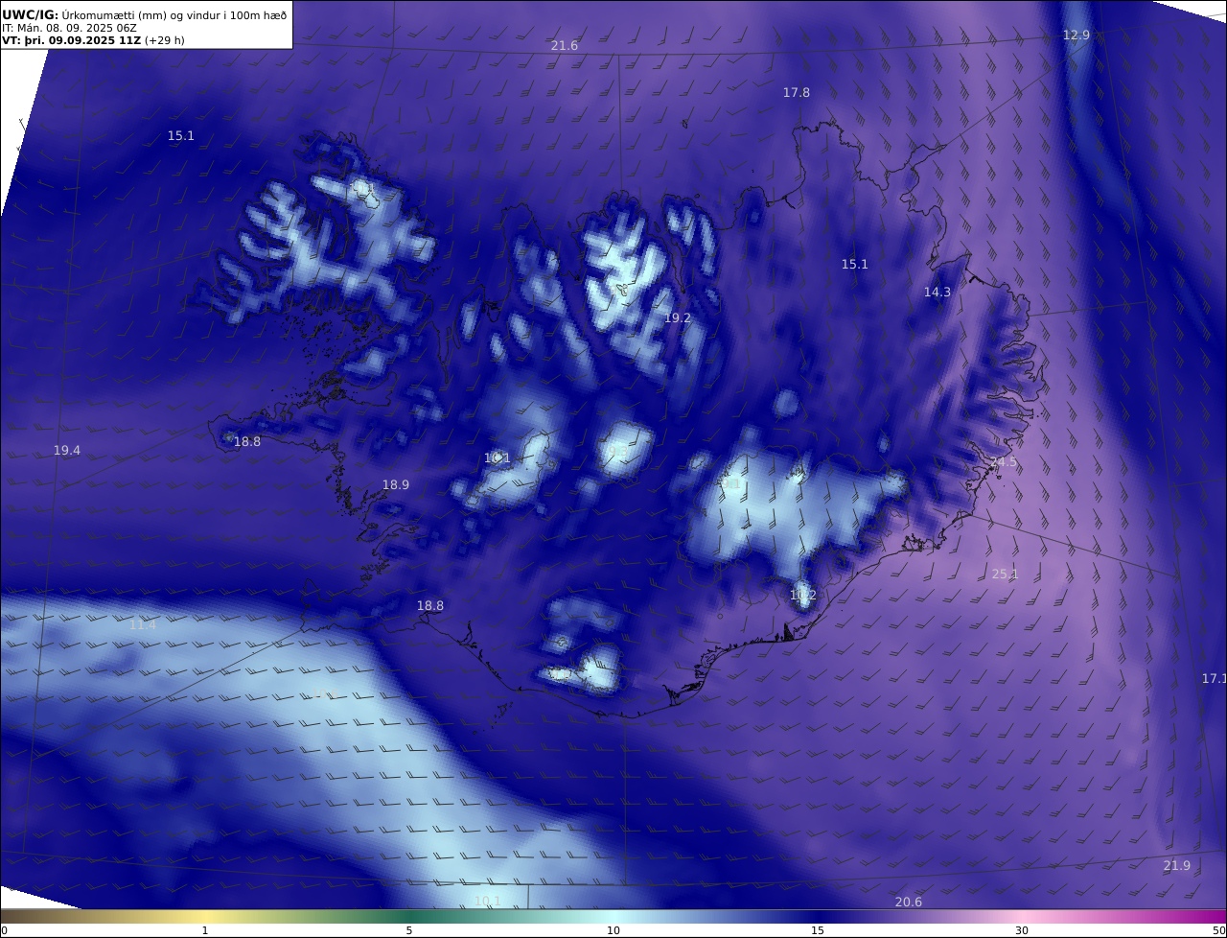Select the 25.1 value label

1005,574
